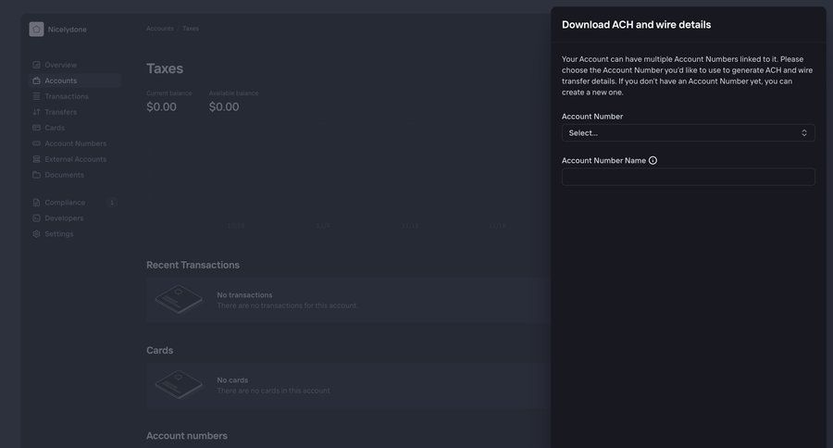Viewport: 833px width, 448px height.
Task: Focus the Account Number Name input field
Action: [688, 177]
